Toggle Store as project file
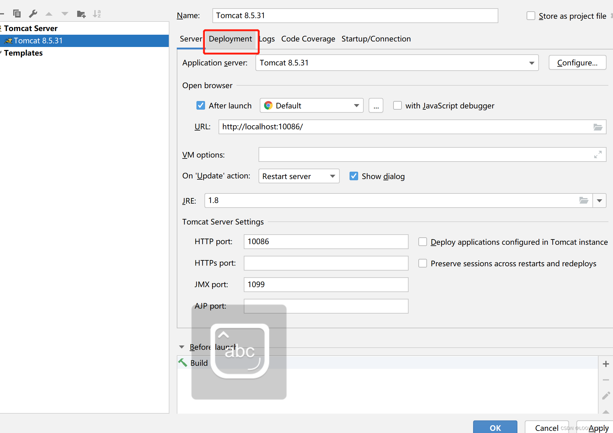This screenshot has width=613, height=433. [x=531, y=16]
